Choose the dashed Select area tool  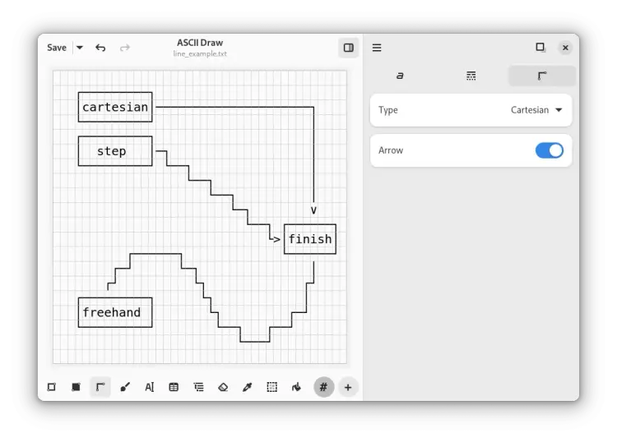point(271,387)
